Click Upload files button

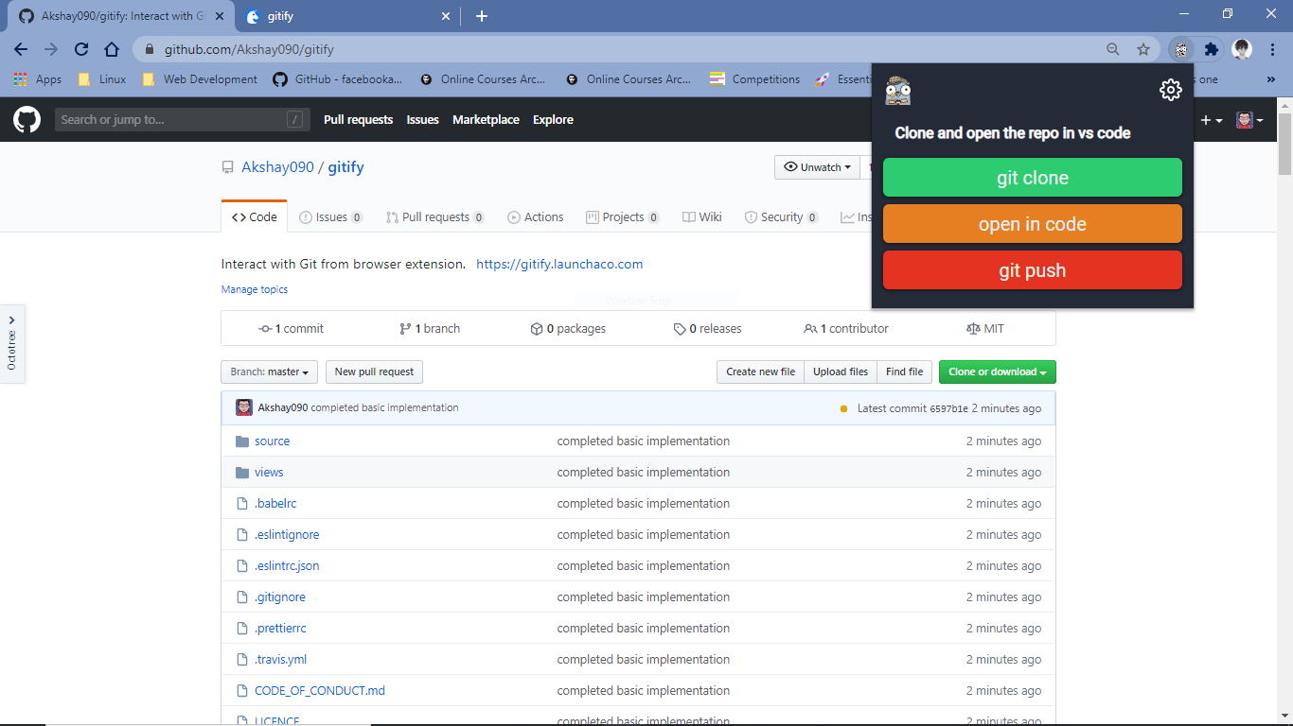(841, 372)
